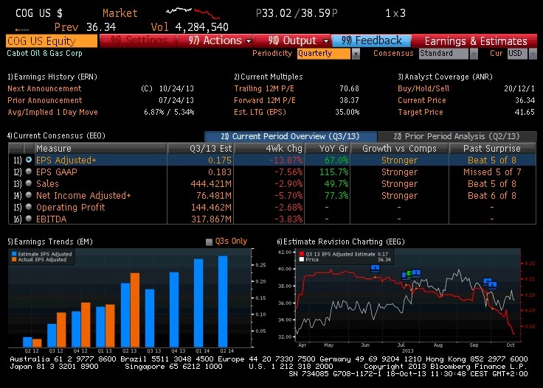Click the blue Estimate EPS bar for Q2 14

[223, 301]
